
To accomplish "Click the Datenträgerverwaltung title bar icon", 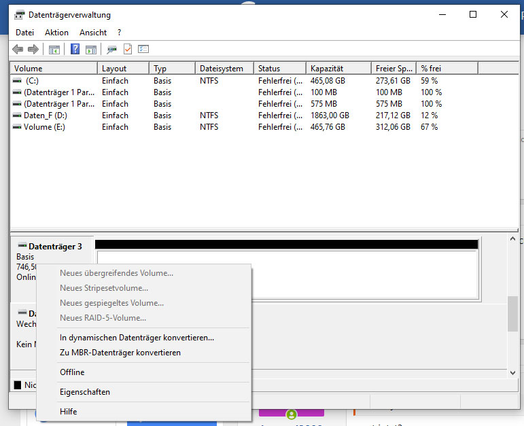I will click(20, 15).
